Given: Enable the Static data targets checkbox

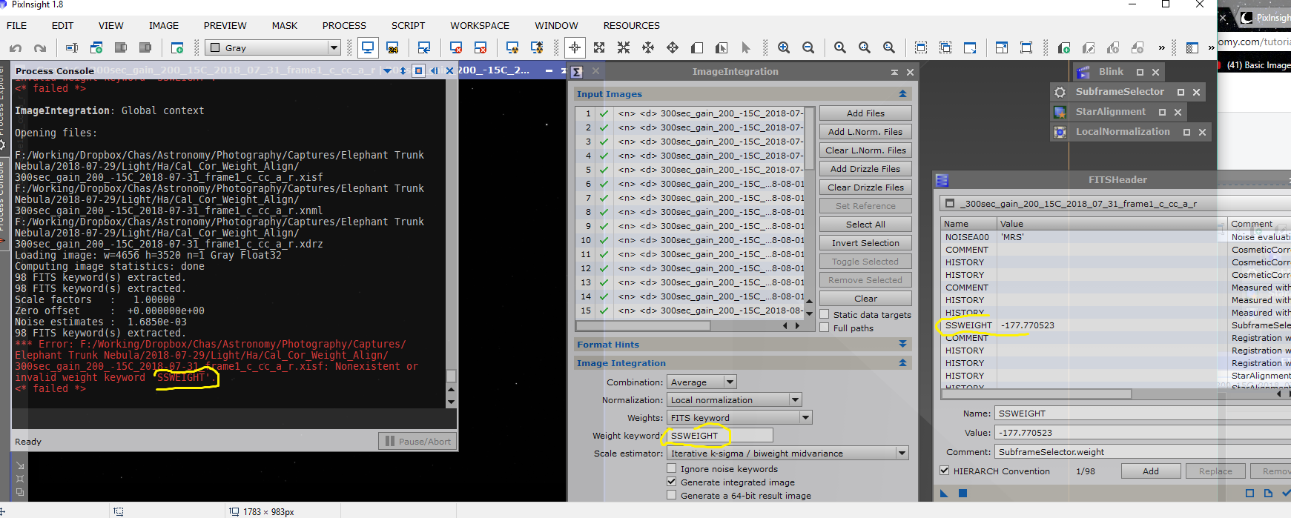Looking at the screenshot, I should (825, 314).
